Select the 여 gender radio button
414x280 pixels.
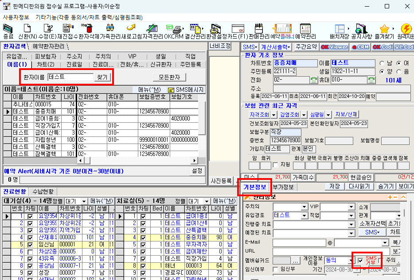[399, 63]
